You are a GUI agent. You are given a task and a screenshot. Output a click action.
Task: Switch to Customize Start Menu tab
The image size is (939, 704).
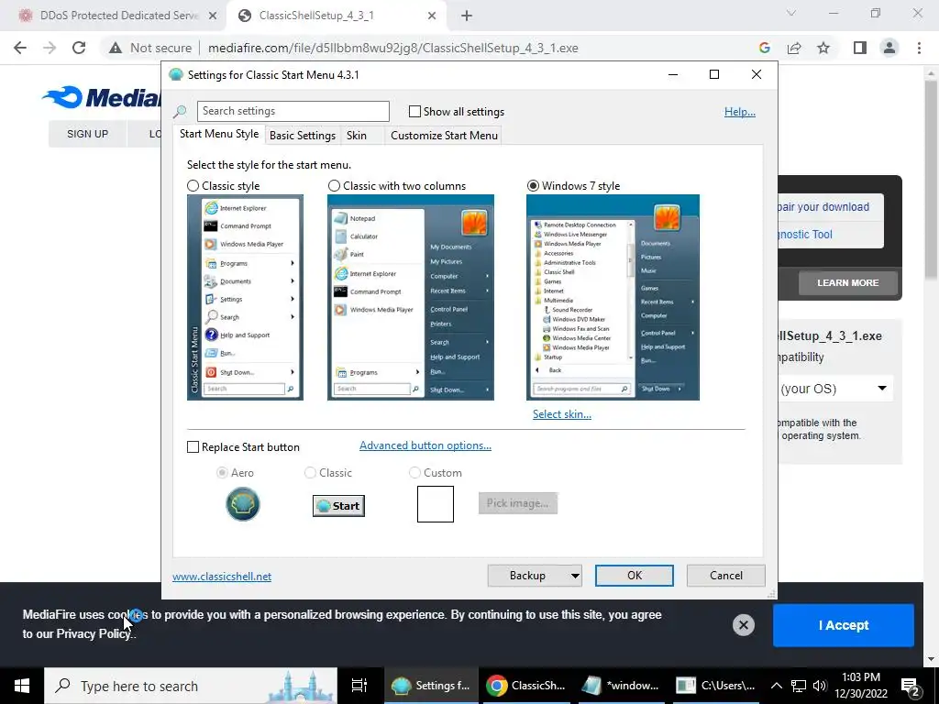444,136
